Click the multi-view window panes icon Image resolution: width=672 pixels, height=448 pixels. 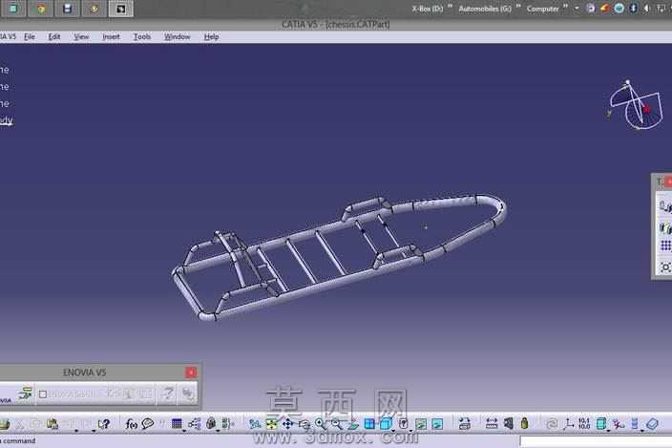click(x=369, y=424)
